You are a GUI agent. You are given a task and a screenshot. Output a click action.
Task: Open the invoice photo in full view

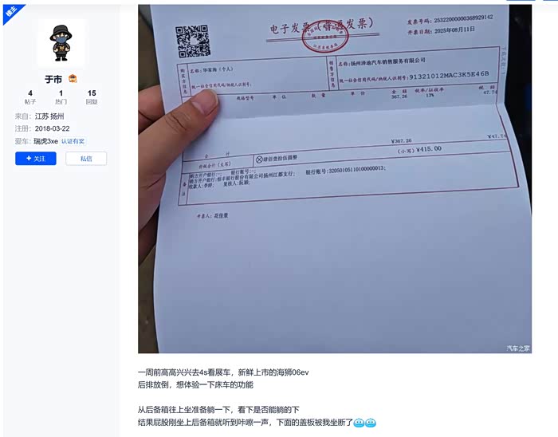(x=335, y=179)
